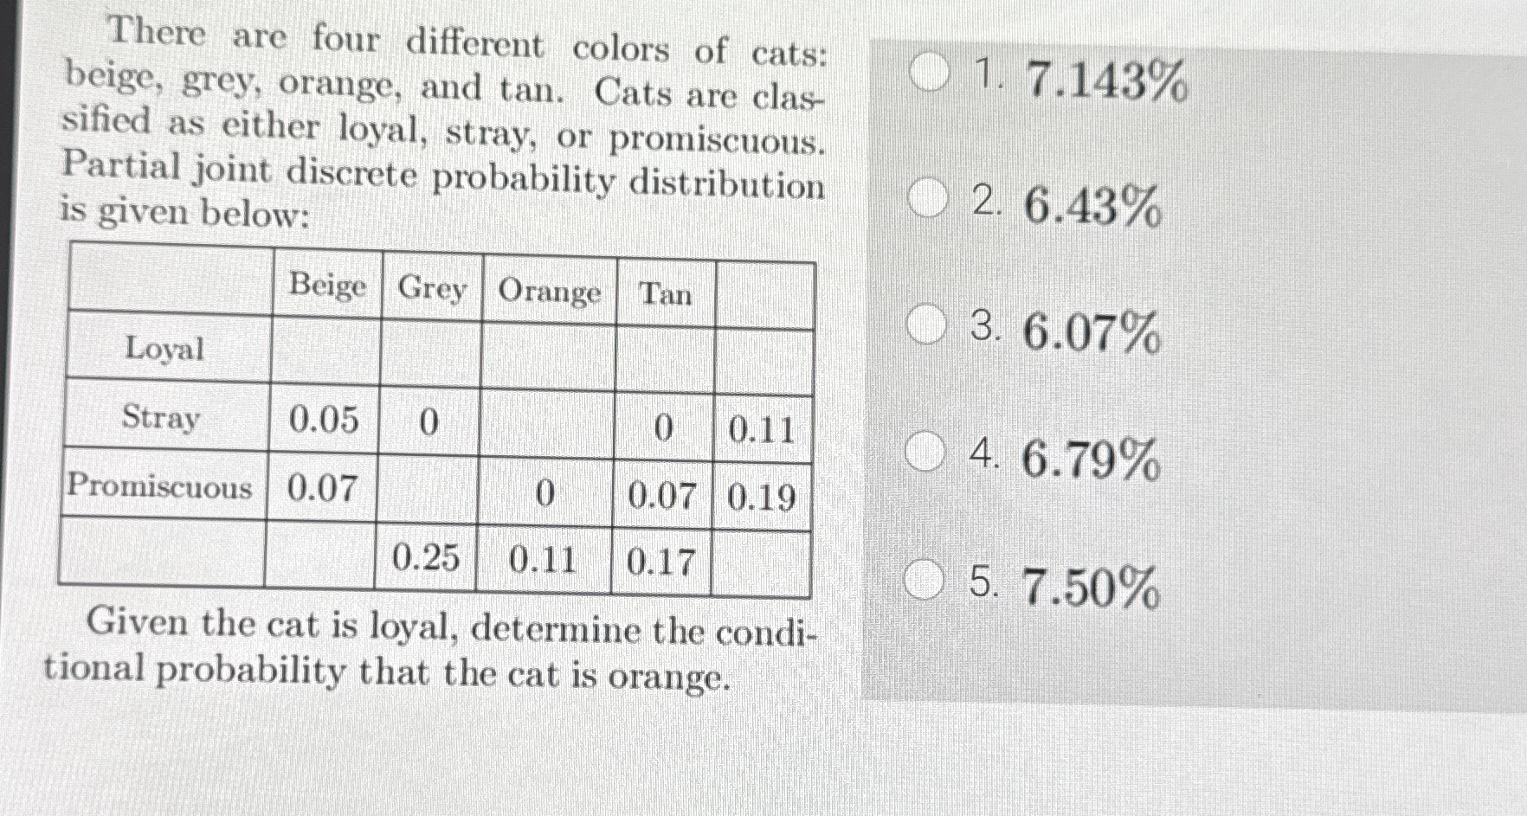Click the cell containing 0.11 under Tan

pos(763,427)
